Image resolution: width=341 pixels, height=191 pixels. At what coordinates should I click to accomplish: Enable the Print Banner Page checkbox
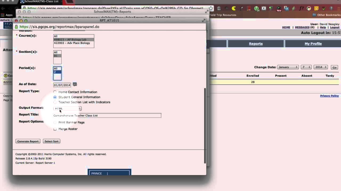point(55,123)
